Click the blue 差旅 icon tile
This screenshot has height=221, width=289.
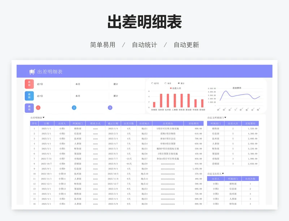(x=29, y=96)
